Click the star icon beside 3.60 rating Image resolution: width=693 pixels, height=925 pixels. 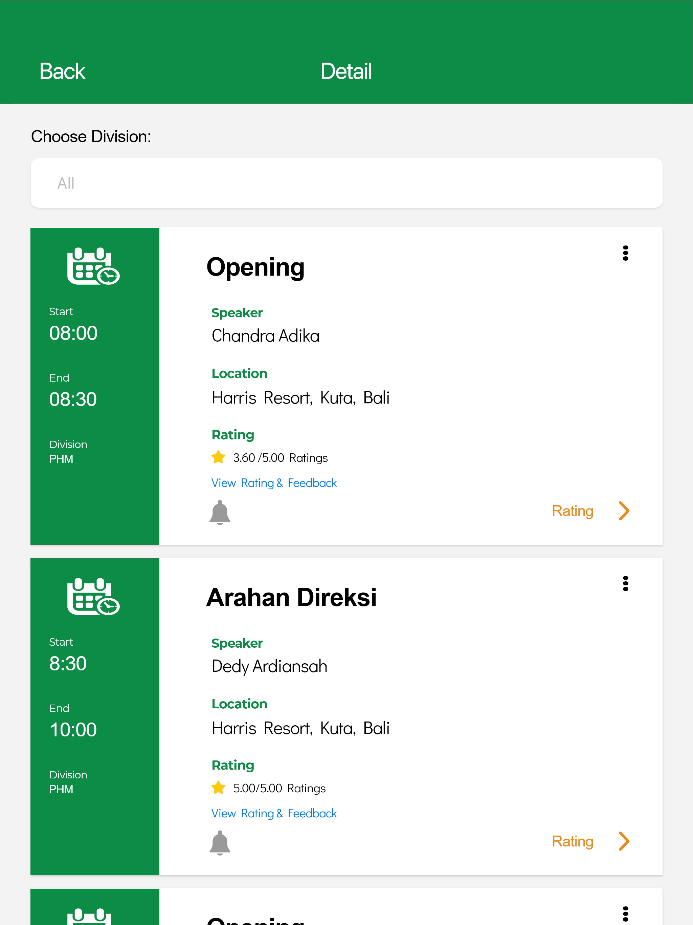click(218, 457)
